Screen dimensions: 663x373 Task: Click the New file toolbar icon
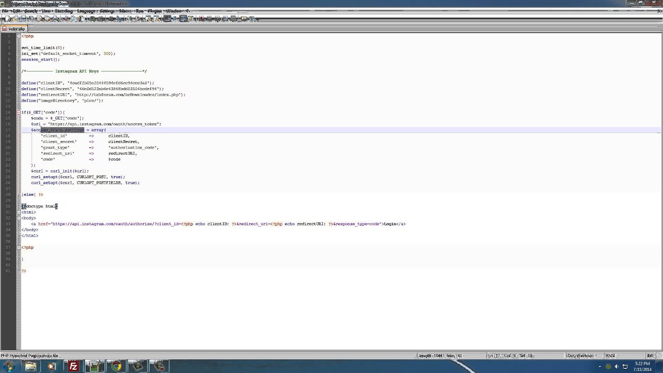(8, 19)
